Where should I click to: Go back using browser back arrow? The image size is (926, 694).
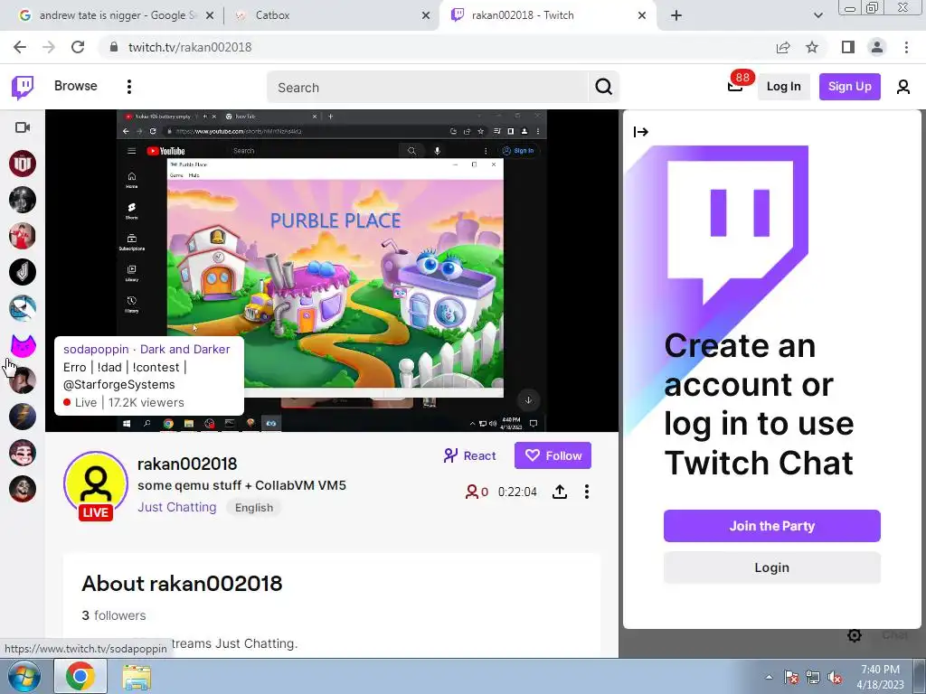click(20, 47)
